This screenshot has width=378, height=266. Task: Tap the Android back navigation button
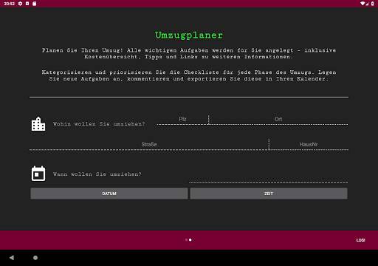pos(12,258)
